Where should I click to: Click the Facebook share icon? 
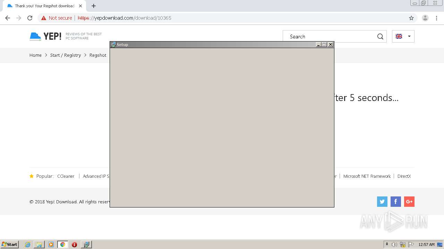point(396,202)
